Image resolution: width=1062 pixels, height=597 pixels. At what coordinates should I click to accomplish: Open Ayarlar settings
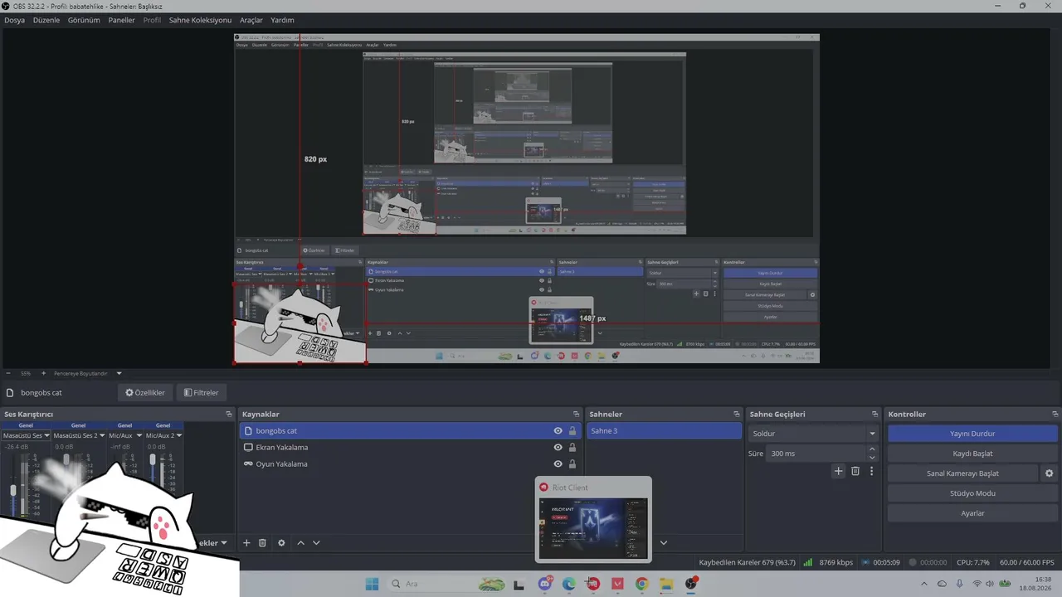coord(972,513)
